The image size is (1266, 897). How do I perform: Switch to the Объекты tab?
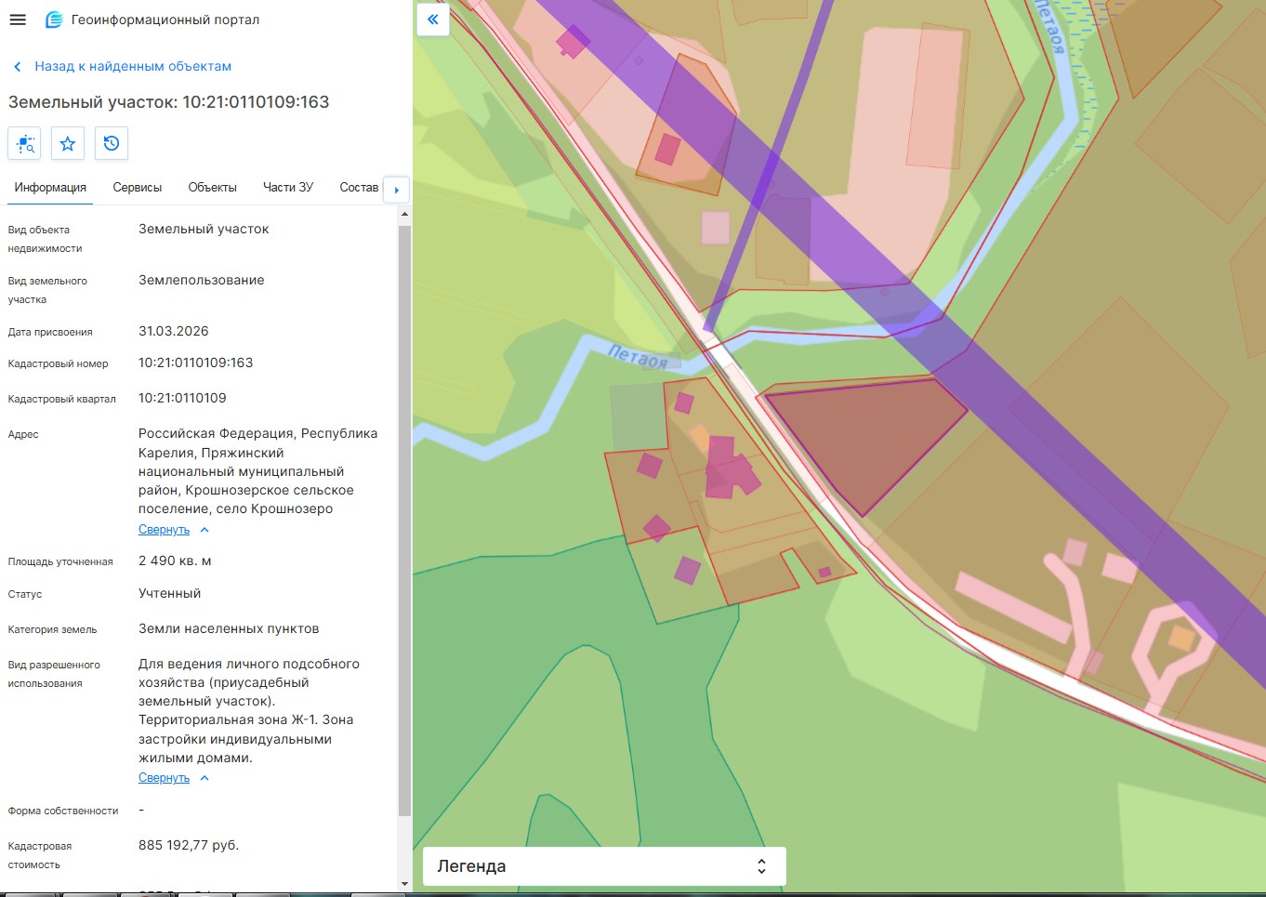[213, 188]
